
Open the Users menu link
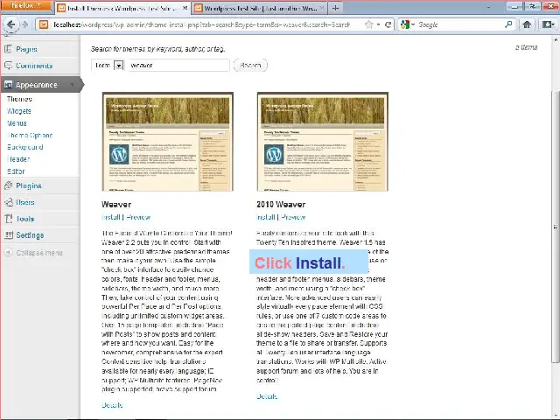(x=25, y=202)
